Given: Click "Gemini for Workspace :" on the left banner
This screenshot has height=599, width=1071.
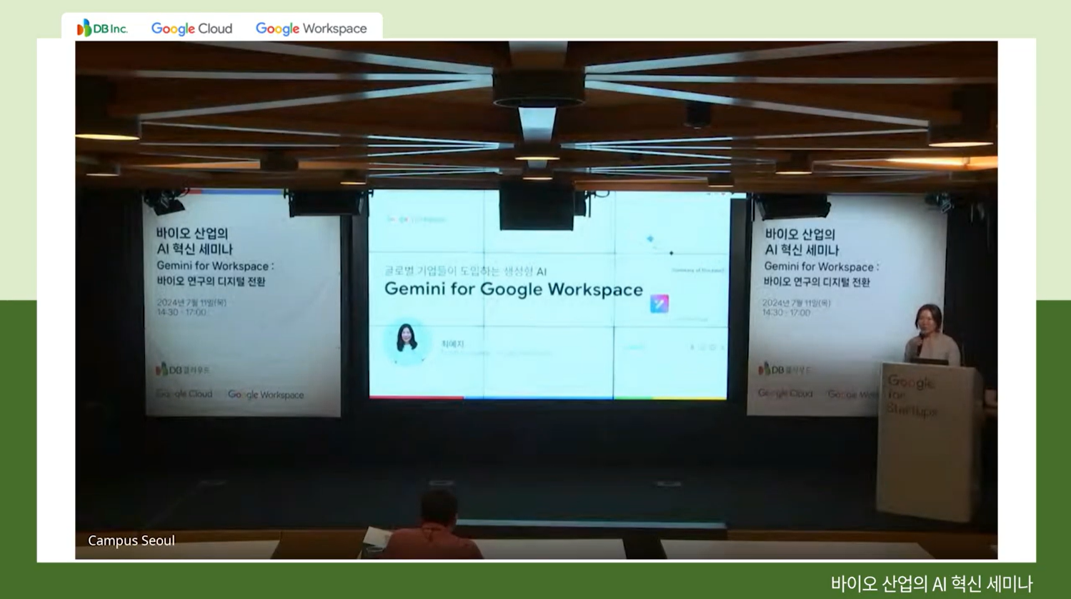Looking at the screenshot, I should (x=215, y=266).
